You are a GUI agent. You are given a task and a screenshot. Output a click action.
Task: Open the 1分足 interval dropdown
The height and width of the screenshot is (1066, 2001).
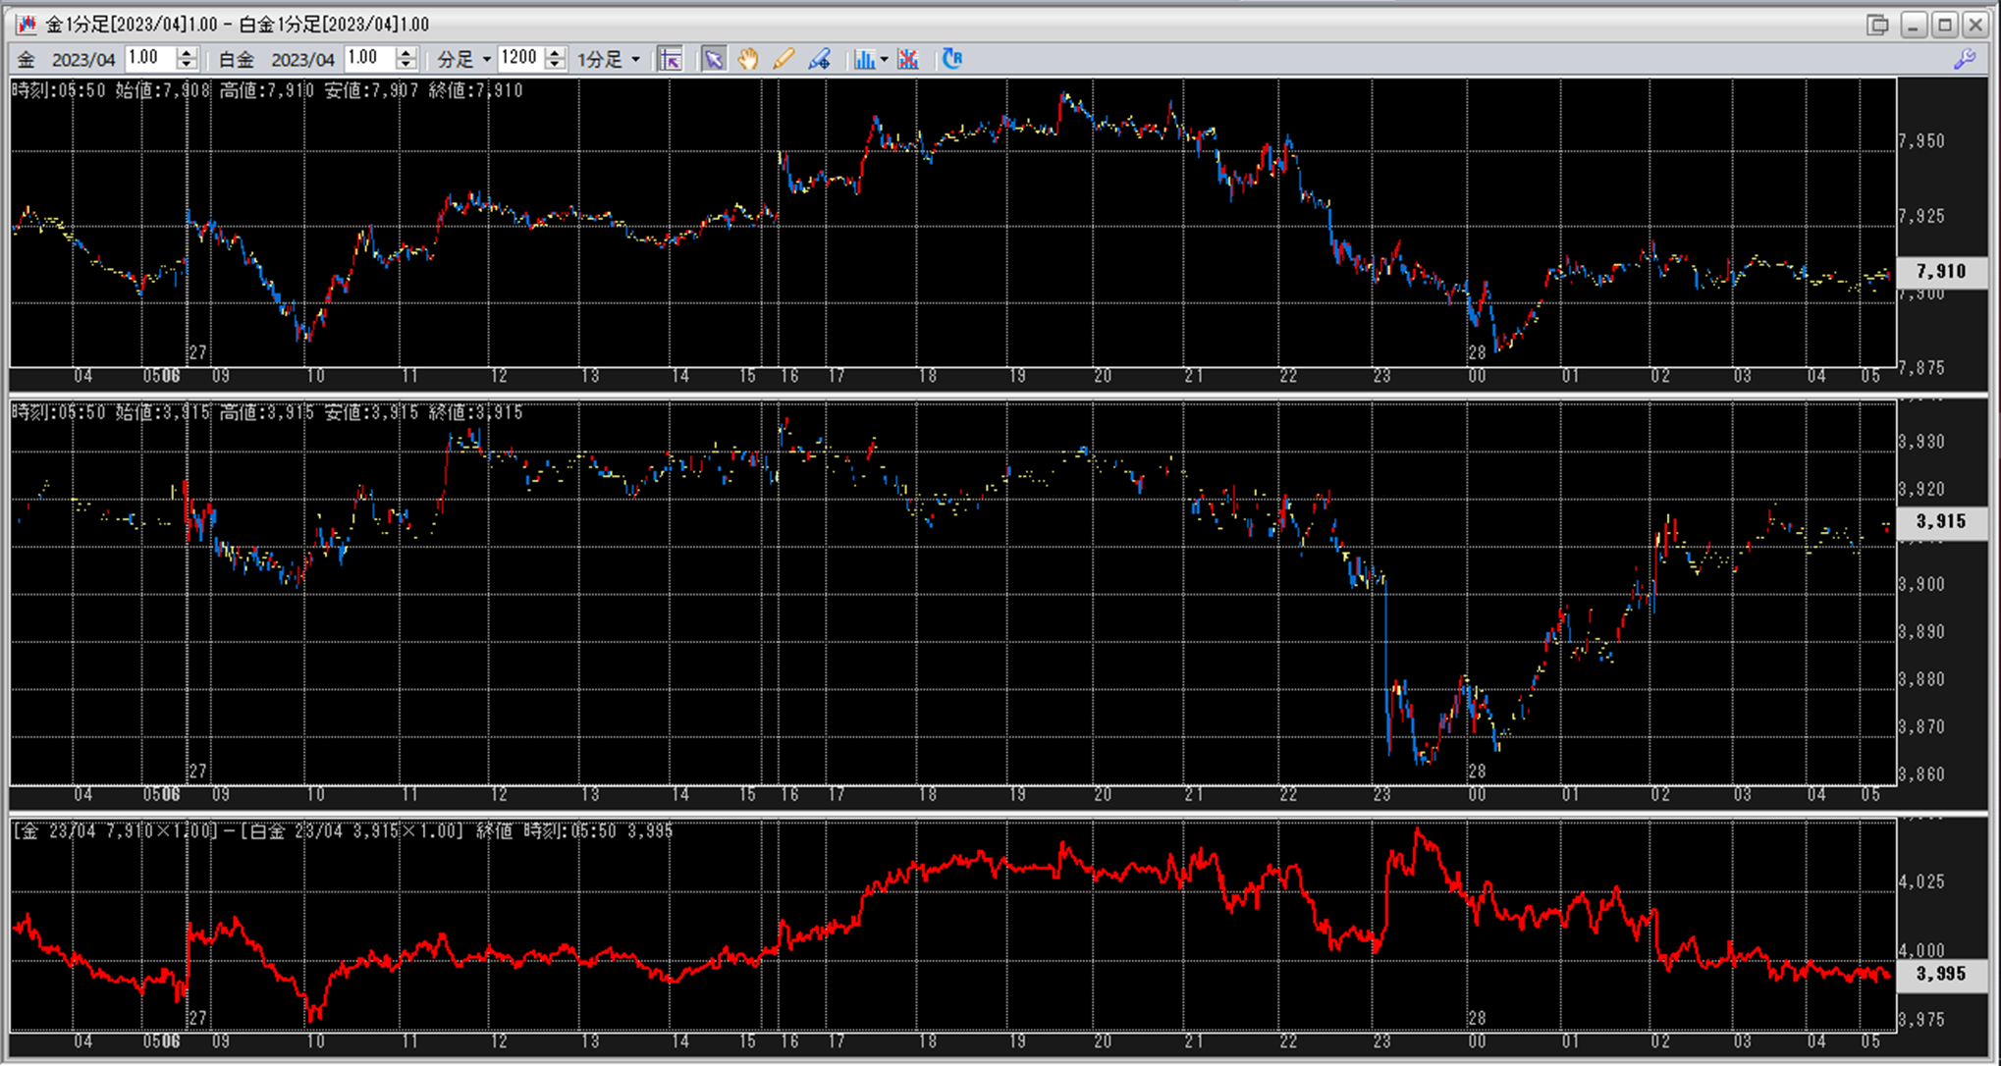click(x=635, y=60)
